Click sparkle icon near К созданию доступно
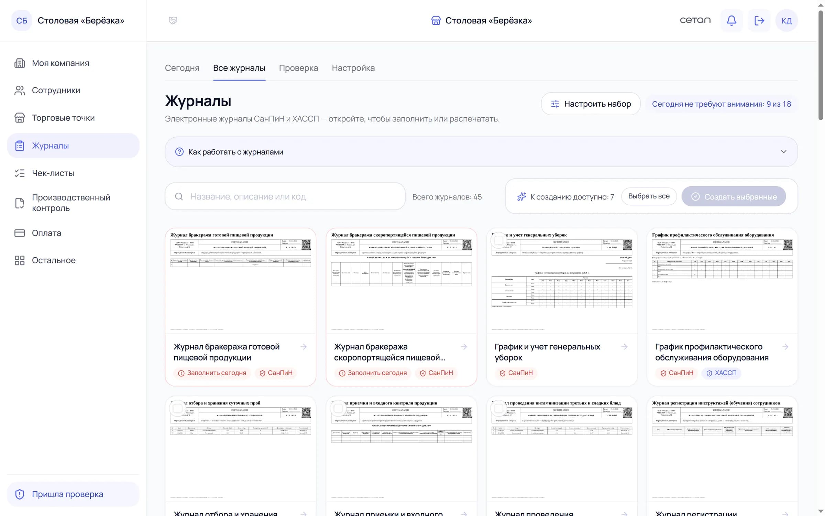The height and width of the screenshot is (516, 825). (x=521, y=196)
